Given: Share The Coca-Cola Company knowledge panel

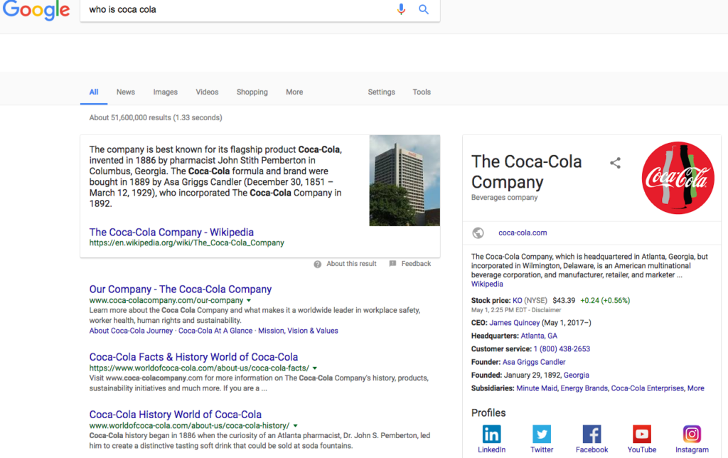Looking at the screenshot, I should click(615, 163).
